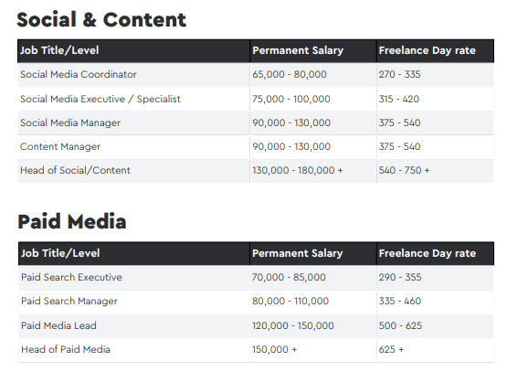
Task: Click the 75,000 - 100,000 salary cell
Action: 291,99
